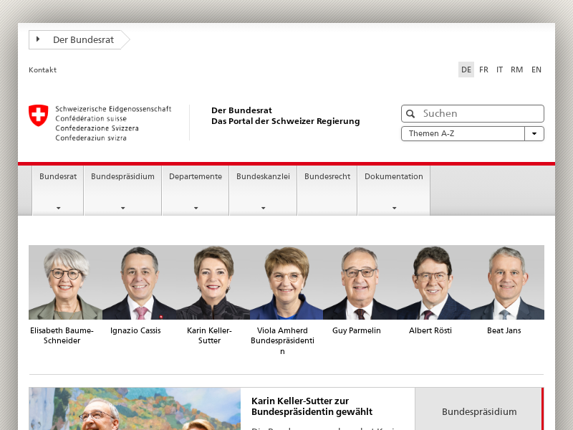Image resolution: width=573 pixels, height=430 pixels.
Task: Switch language to DE
Action: pyautogui.click(x=466, y=70)
